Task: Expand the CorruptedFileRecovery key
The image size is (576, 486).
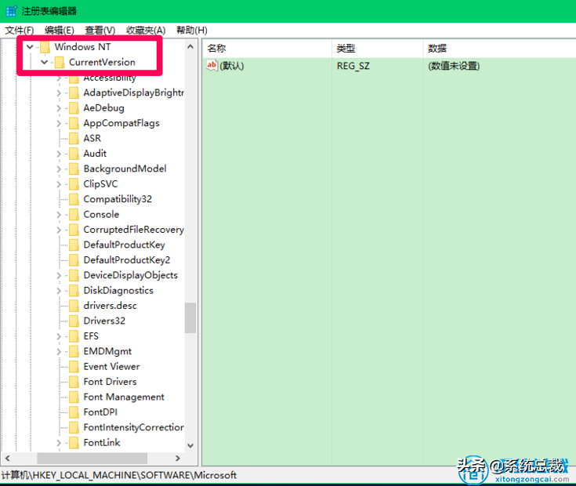Action: tap(59, 230)
